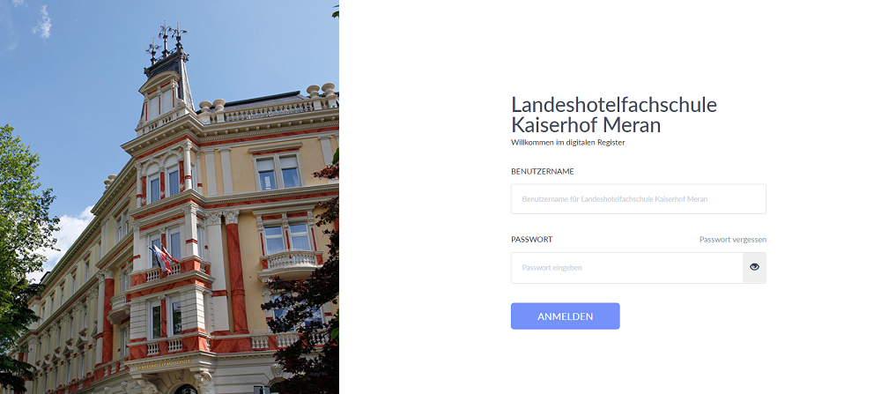This screenshot has height=394, width=881.
Task: Click the flags hanging on the building
Action: tap(163, 258)
